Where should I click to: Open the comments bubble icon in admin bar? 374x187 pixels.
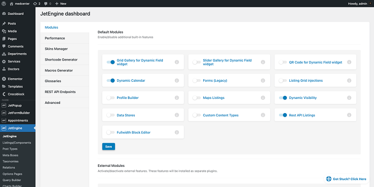click(46, 4)
